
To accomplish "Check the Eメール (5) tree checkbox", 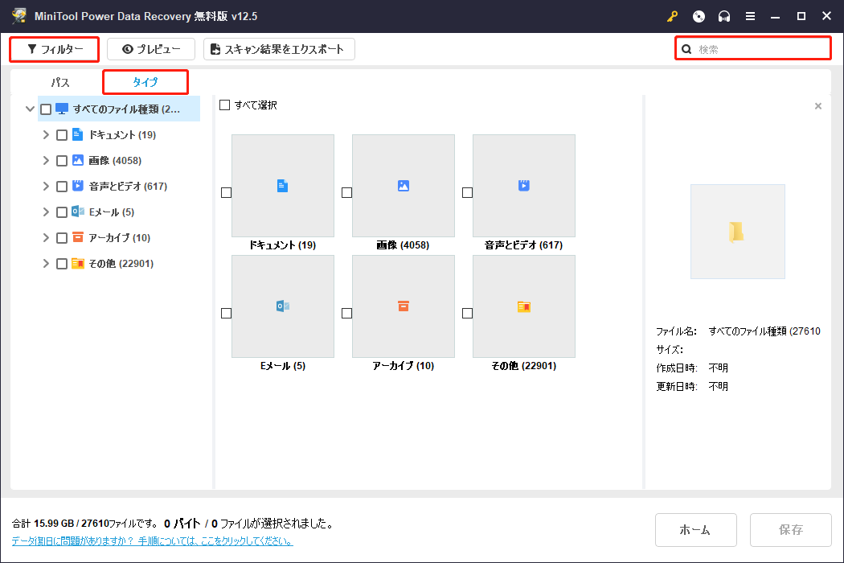I will click(x=62, y=212).
